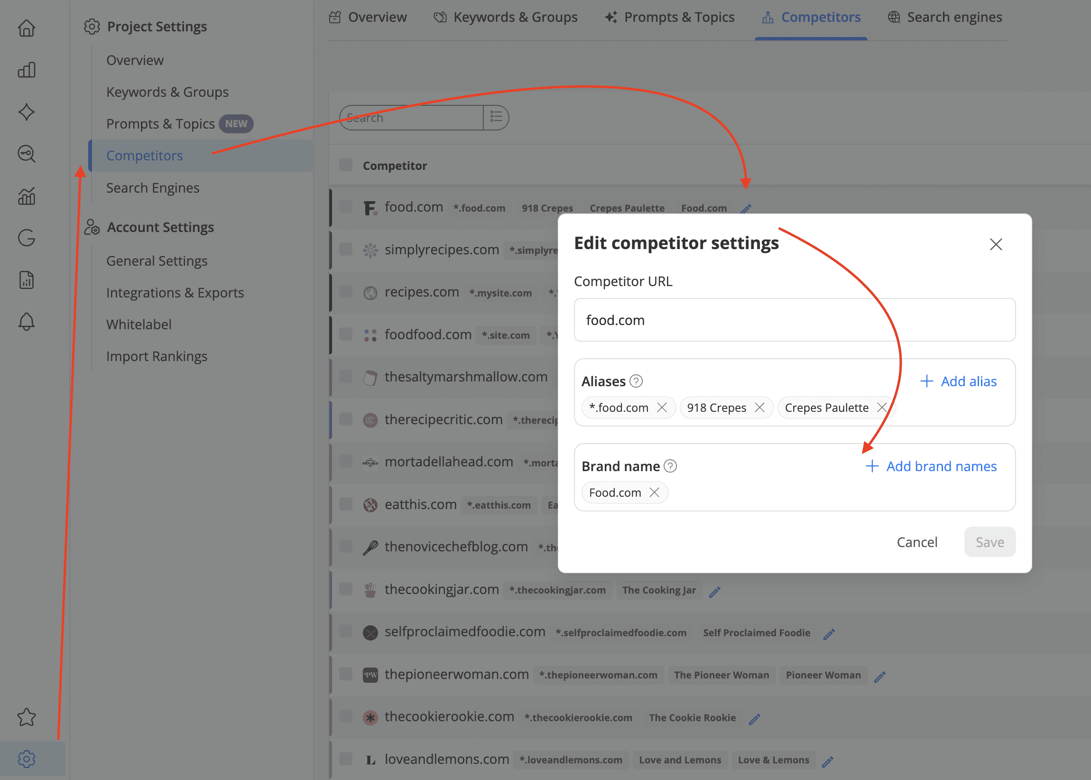This screenshot has width=1091, height=780.
Task: Open the settings gear sidebar icon
Action: [27, 759]
